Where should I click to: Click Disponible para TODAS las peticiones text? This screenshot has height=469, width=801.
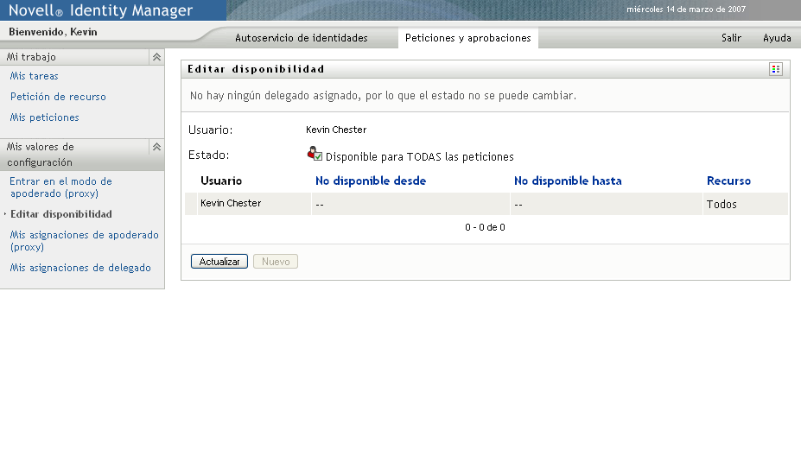[420, 157]
